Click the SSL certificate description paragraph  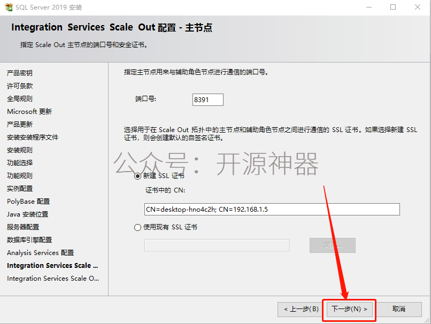[271, 134]
